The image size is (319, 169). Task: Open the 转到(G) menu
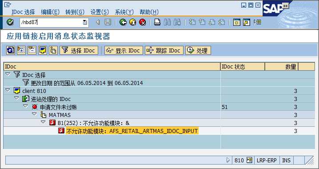[x=75, y=12]
